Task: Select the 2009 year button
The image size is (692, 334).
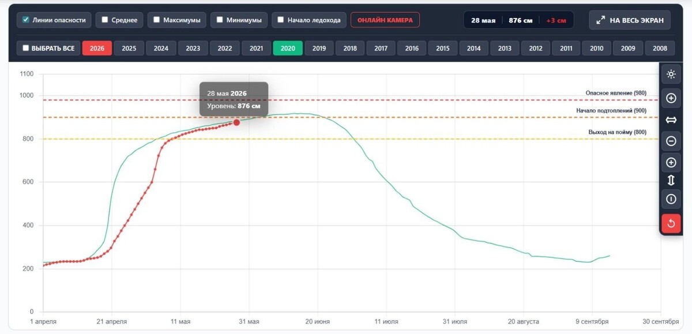Action: tap(628, 48)
